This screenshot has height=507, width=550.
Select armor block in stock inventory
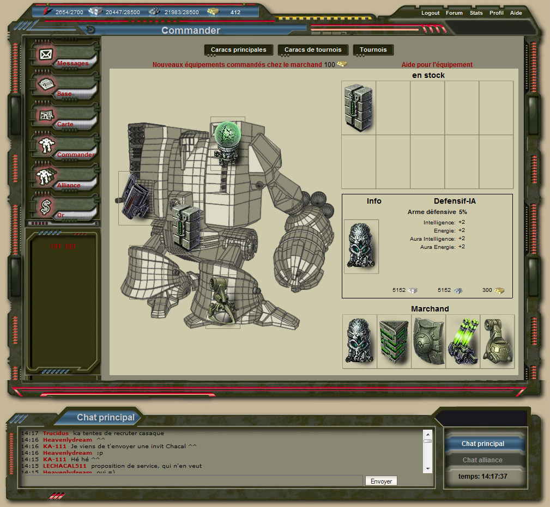pos(359,108)
